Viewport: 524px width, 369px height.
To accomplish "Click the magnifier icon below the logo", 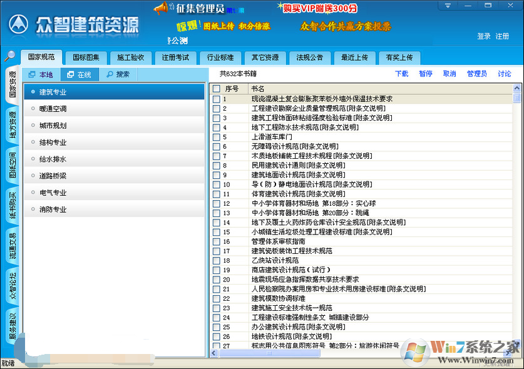I will tap(9, 56).
